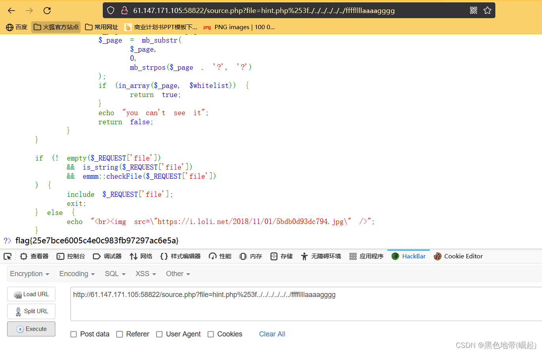Viewport: 542px width, 353px height.
Task: Click the browser address bar URL
Action: (264, 11)
